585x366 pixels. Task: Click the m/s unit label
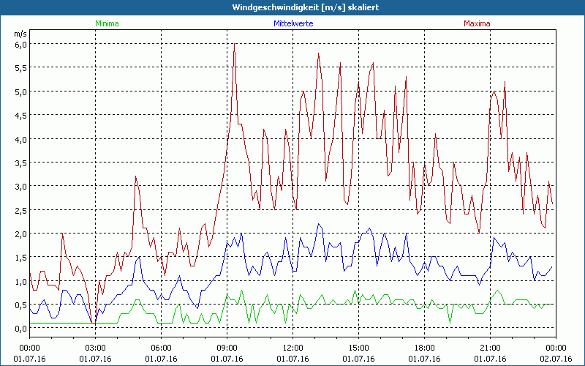pyautogui.click(x=20, y=34)
